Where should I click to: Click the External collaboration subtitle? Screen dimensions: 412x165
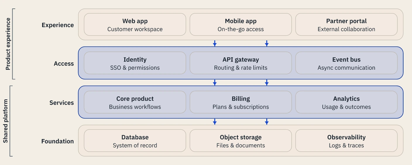[x=346, y=29]
